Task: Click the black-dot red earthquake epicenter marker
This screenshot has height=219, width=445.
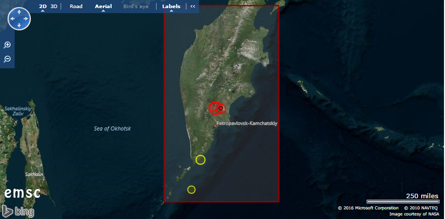Action: (221, 108)
